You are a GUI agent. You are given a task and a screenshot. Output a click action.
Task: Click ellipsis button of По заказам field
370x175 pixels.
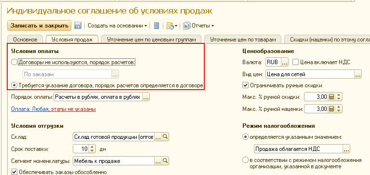(x=115, y=74)
